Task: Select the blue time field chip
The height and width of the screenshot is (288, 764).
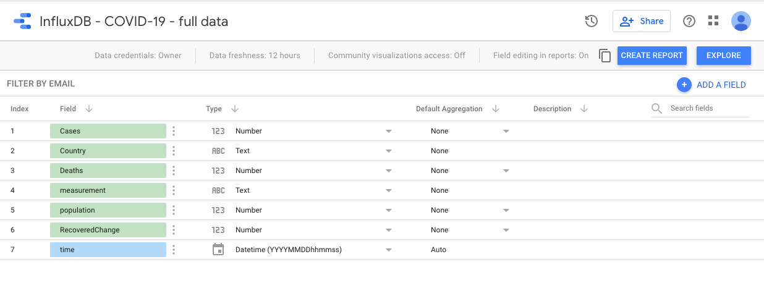Action: tap(108, 250)
